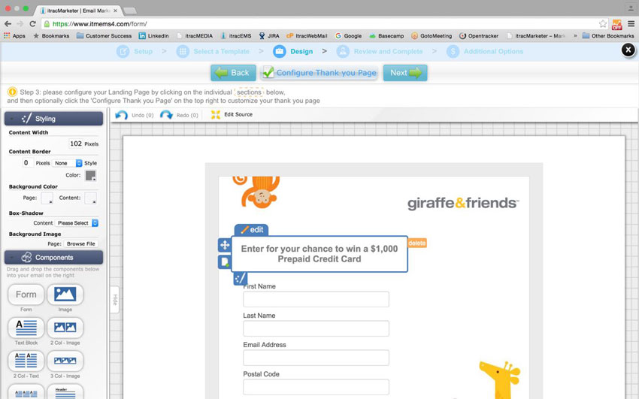Choose the Text Block component
The image size is (639, 399).
[x=26, y=328]
